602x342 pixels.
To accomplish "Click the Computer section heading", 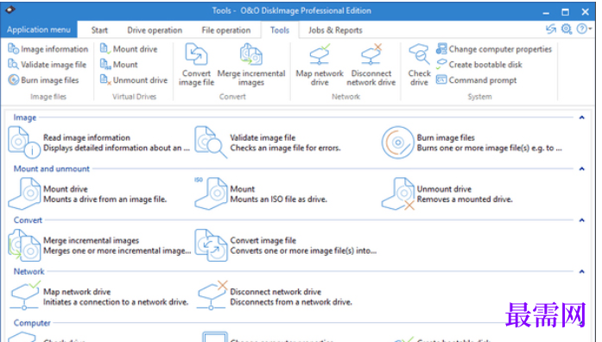I will tap(32, 323).
